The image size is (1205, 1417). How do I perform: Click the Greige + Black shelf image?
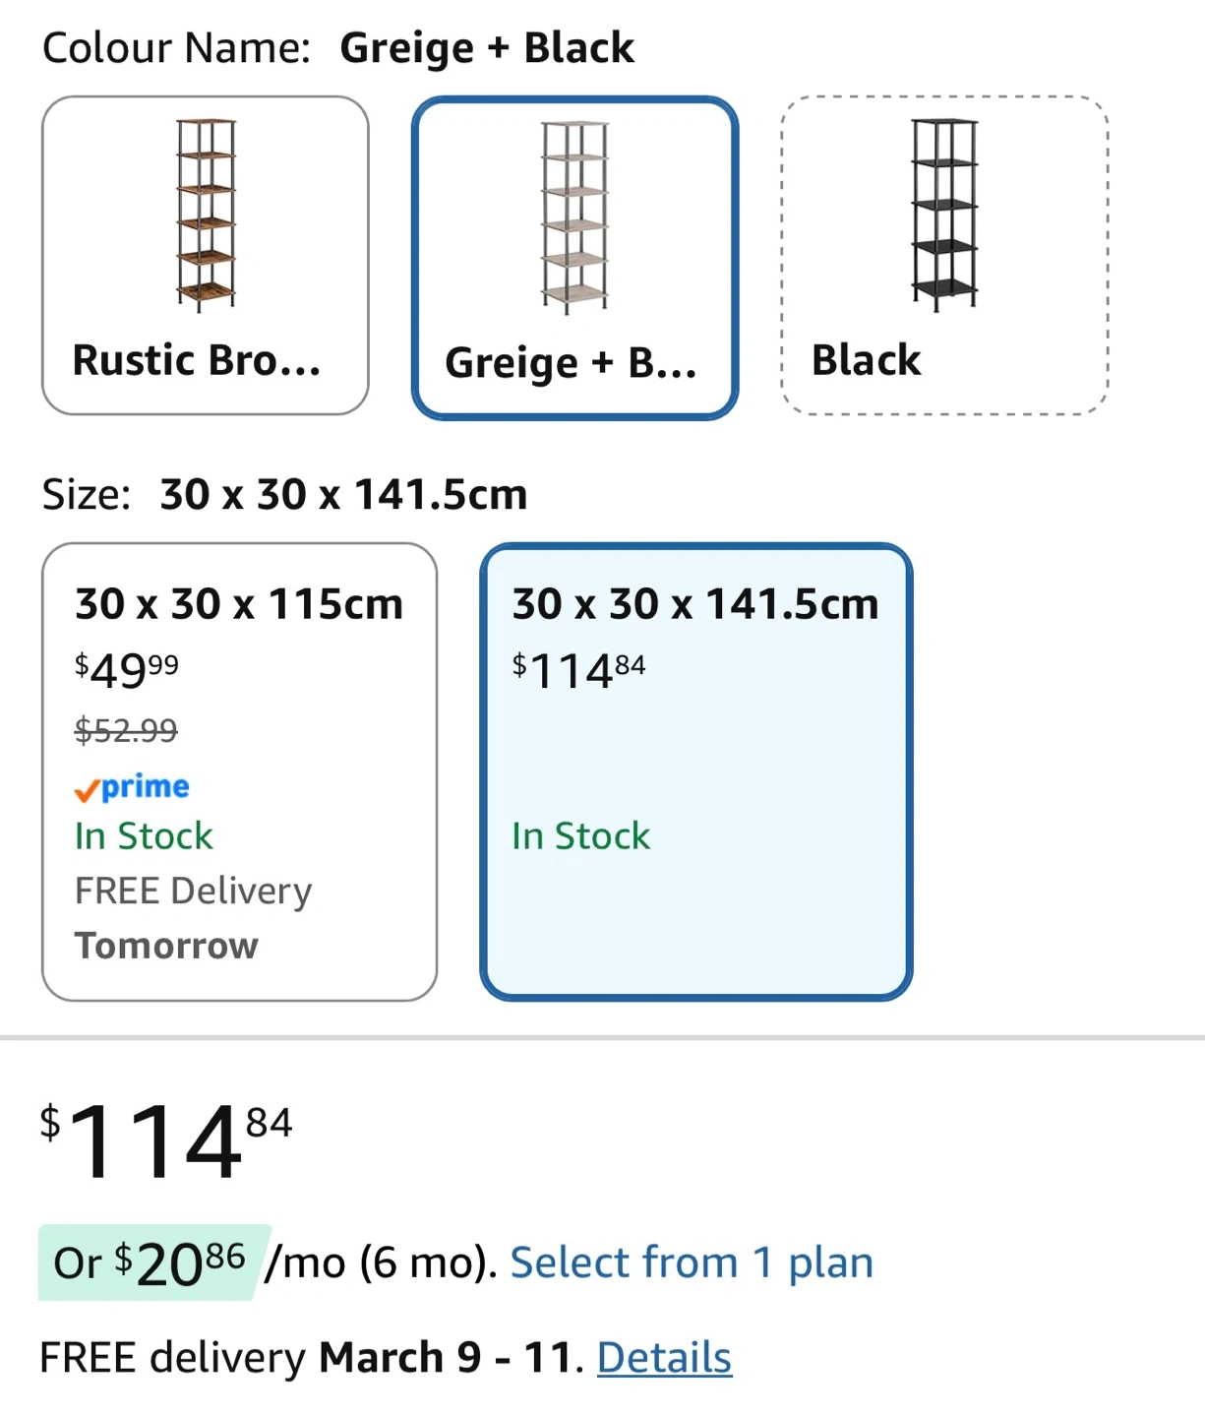(574, 216)
